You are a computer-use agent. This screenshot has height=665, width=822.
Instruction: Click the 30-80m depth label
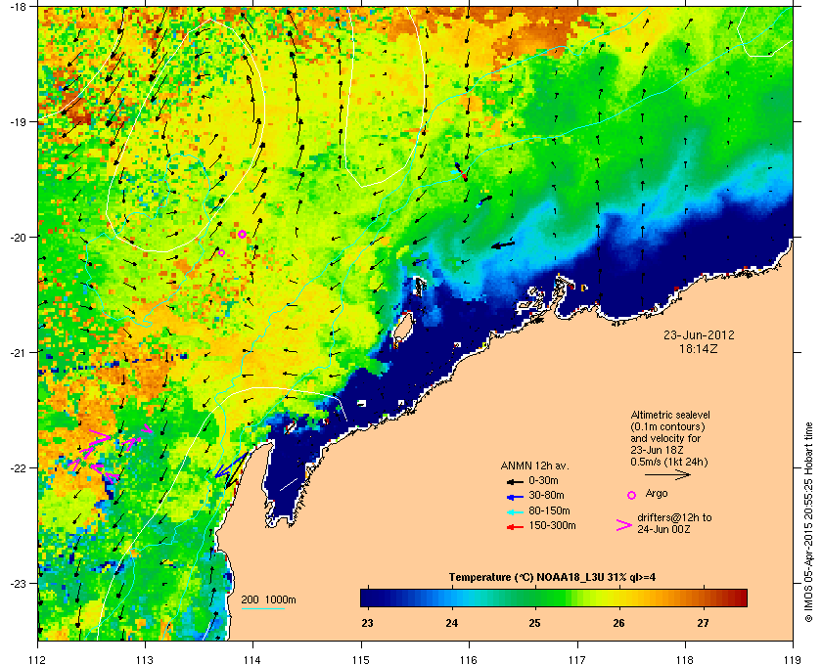(x=546, y=495)
